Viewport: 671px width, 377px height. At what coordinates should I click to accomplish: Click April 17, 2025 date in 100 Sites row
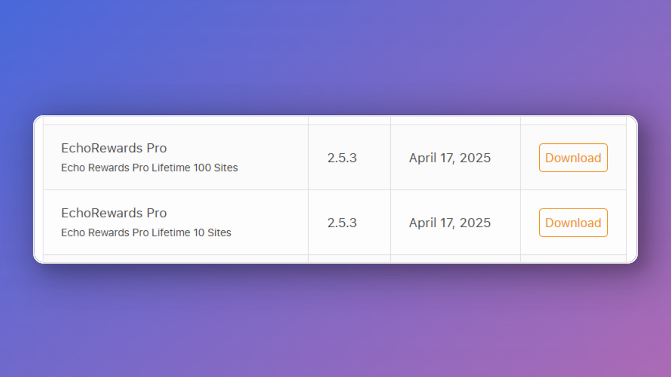pyautogui.click(x=450, y=158)
